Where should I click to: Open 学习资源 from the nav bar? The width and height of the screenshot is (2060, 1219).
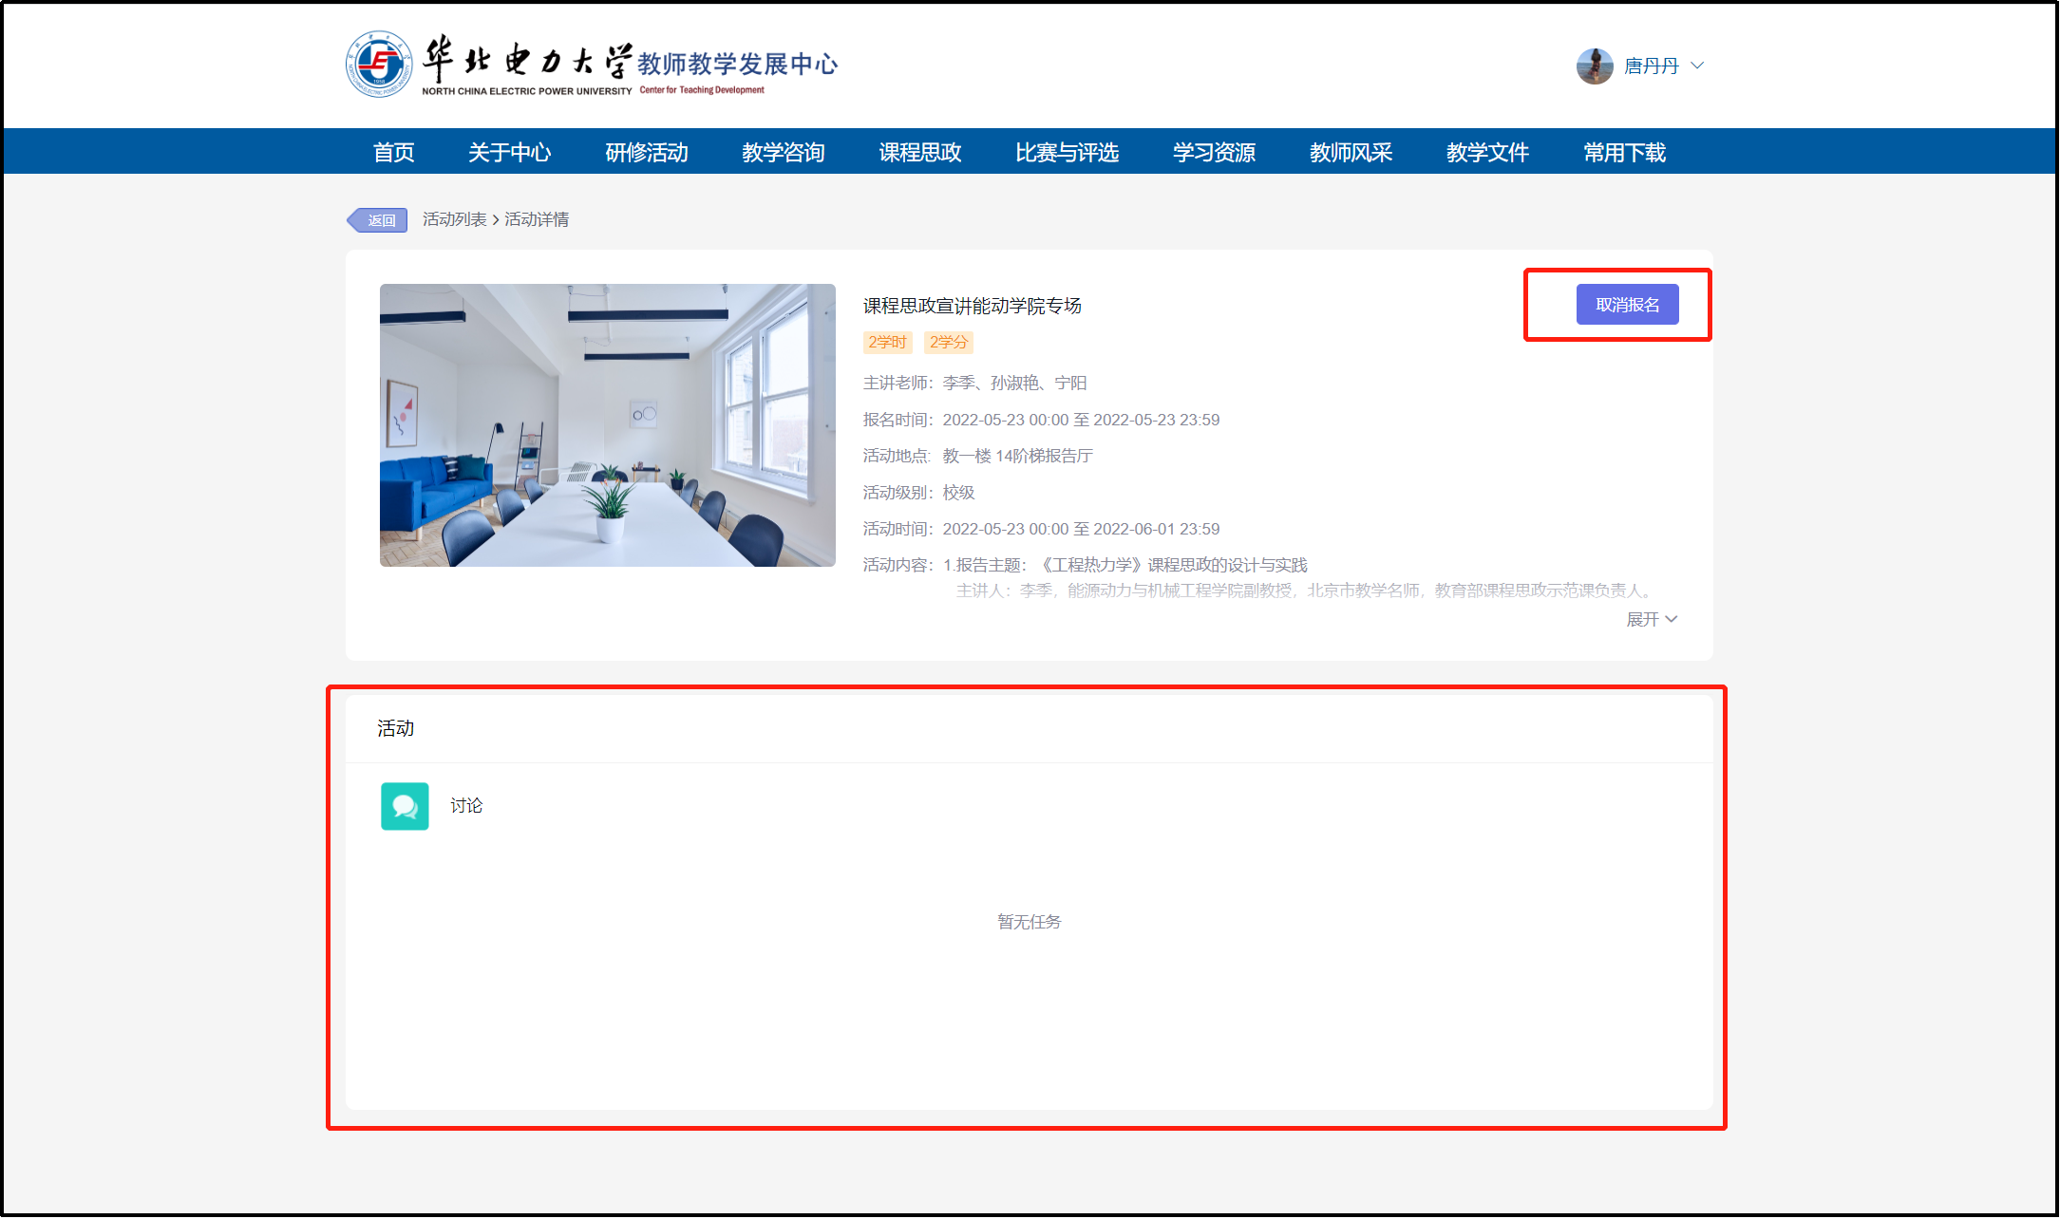[x=1214, y=152]
